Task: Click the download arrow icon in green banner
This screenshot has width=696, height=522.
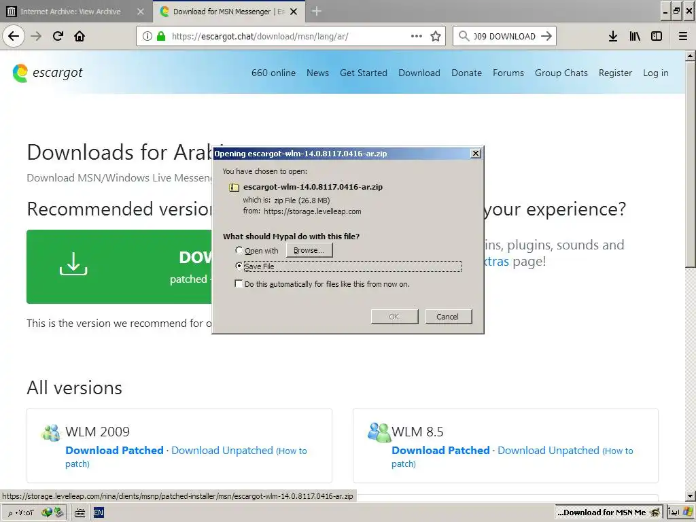Action: pyautogui.click(x=73, y=264)
